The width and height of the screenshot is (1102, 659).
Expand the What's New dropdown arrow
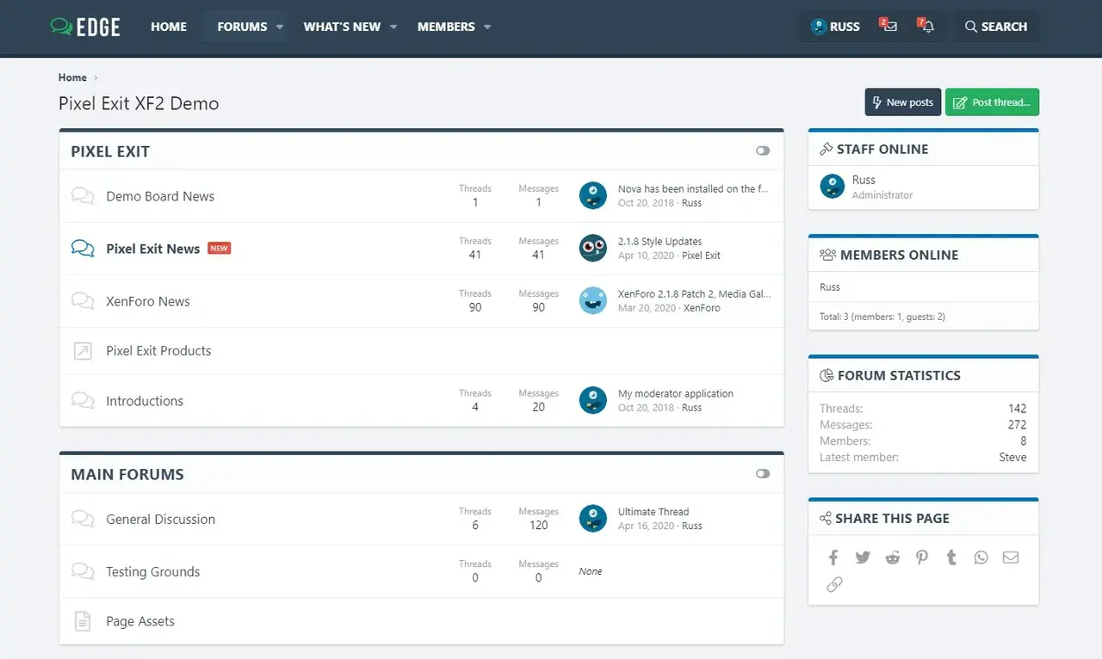(393, 27)
